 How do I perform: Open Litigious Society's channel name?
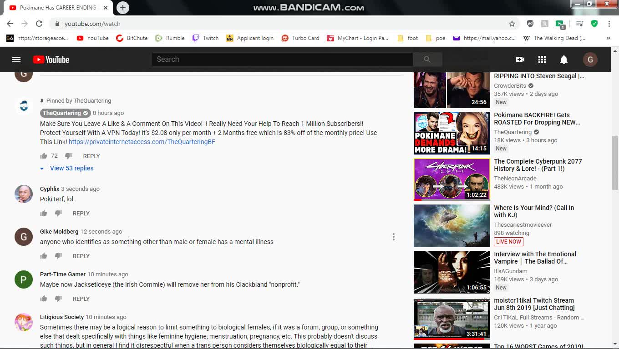click(62, 317)
